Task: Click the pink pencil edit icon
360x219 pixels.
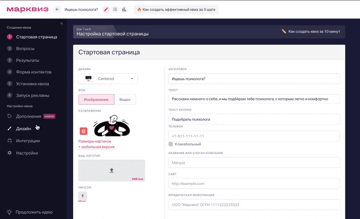Action: (x=106, y=9)
